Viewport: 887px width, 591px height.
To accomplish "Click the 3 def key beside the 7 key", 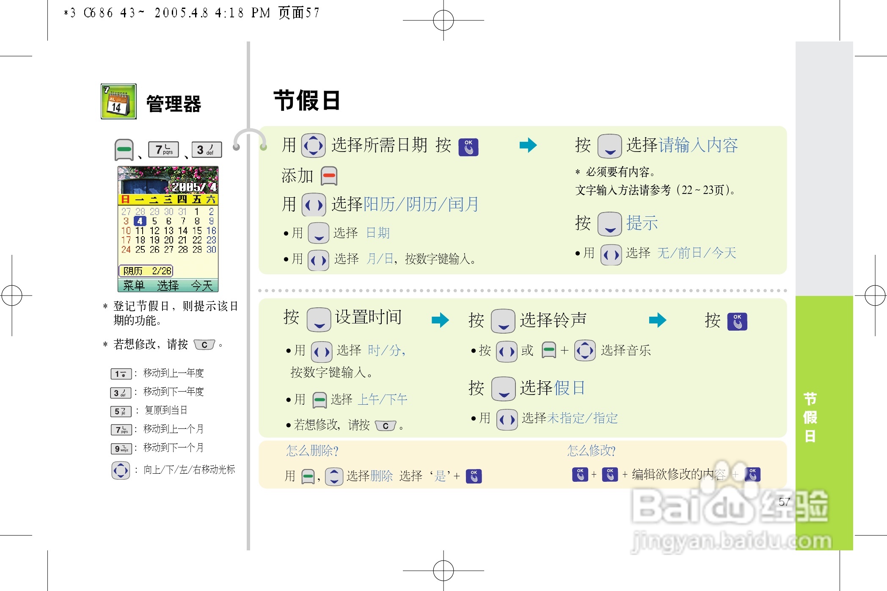I will click(x=207, y=149).
